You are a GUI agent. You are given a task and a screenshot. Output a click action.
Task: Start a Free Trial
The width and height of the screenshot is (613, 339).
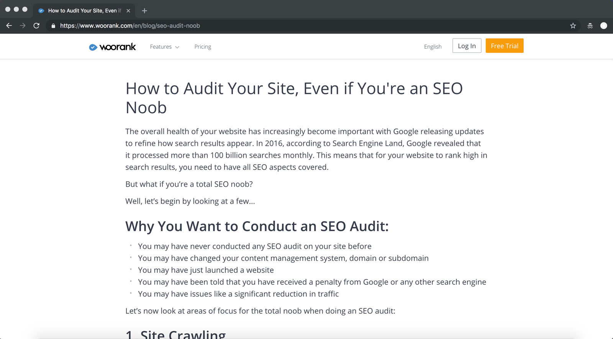[504, 46]
